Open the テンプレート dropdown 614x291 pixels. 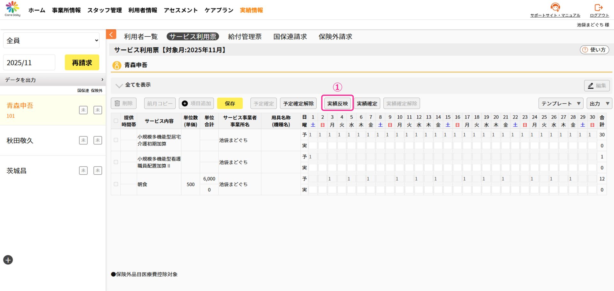point(561,104)
